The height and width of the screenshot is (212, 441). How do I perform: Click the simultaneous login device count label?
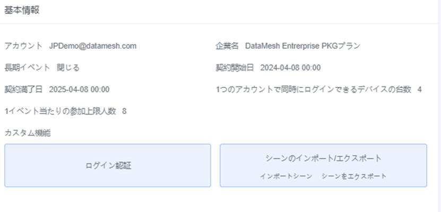tap(313, 90)
